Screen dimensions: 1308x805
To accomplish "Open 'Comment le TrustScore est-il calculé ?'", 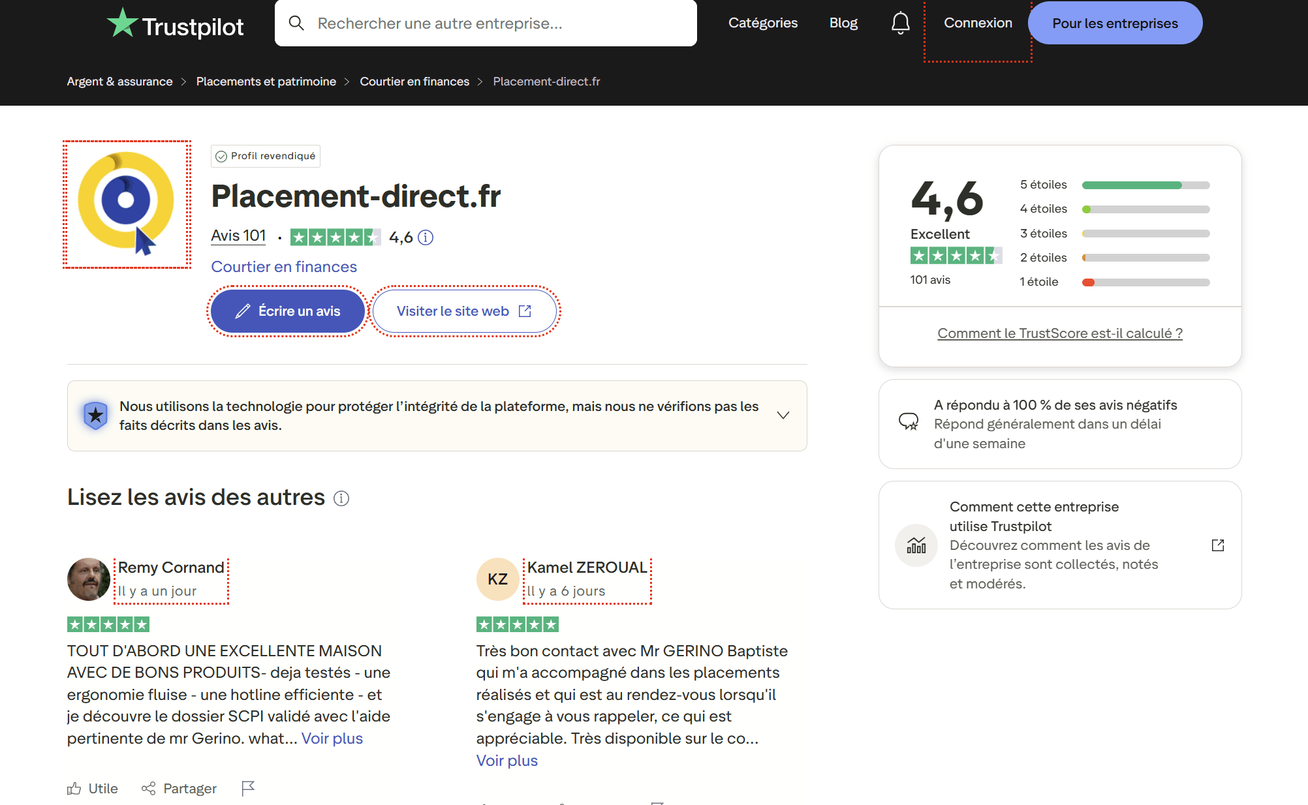I will (x=1059, y=333).
